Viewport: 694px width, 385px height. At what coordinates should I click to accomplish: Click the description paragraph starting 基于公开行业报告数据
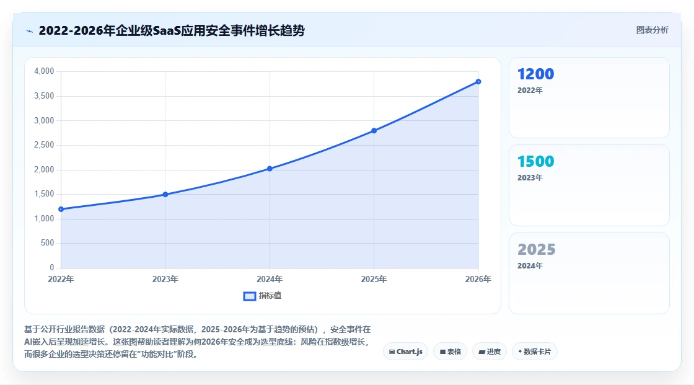(198, 342)
